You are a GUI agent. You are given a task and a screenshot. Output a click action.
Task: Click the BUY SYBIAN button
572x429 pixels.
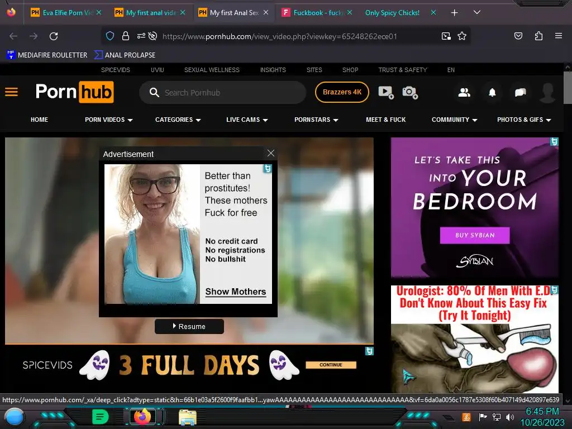tap(475, 235)
